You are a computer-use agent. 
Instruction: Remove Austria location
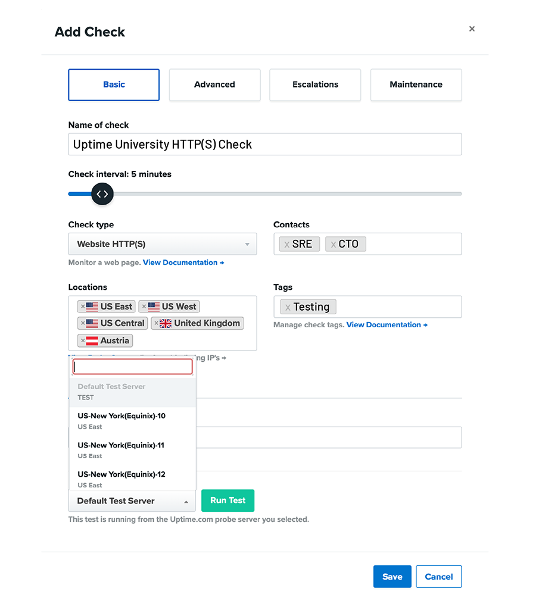pyautogui.click(x=83, y=340)
